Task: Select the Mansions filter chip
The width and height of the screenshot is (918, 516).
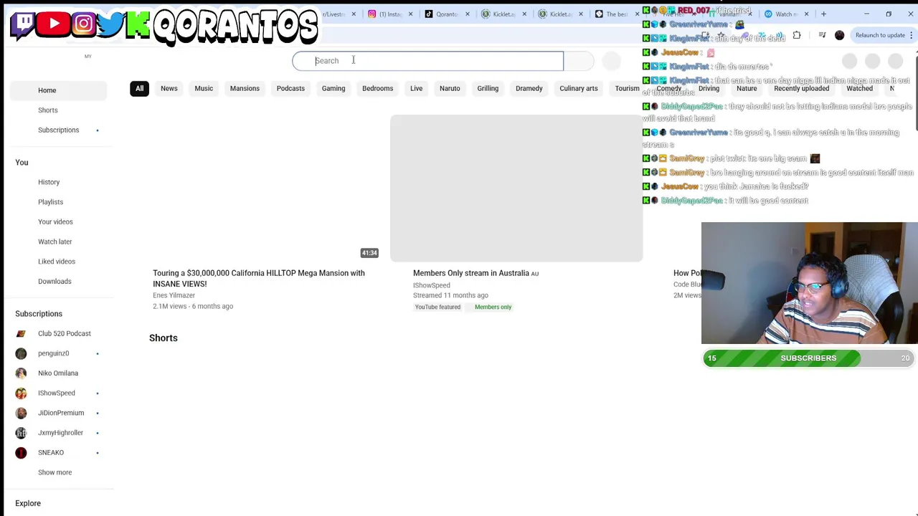Action: click(245, 88)
